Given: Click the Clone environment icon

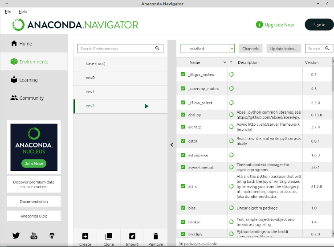Looking at the screenshot, I should 109,236.
